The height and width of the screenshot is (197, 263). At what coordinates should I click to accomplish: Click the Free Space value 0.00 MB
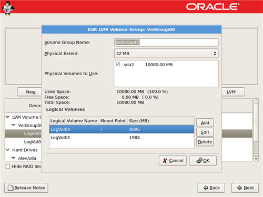(130, 97)
